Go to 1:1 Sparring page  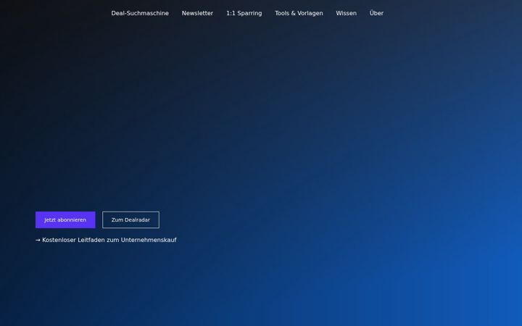pyautogui.click(x=244, y=13)
